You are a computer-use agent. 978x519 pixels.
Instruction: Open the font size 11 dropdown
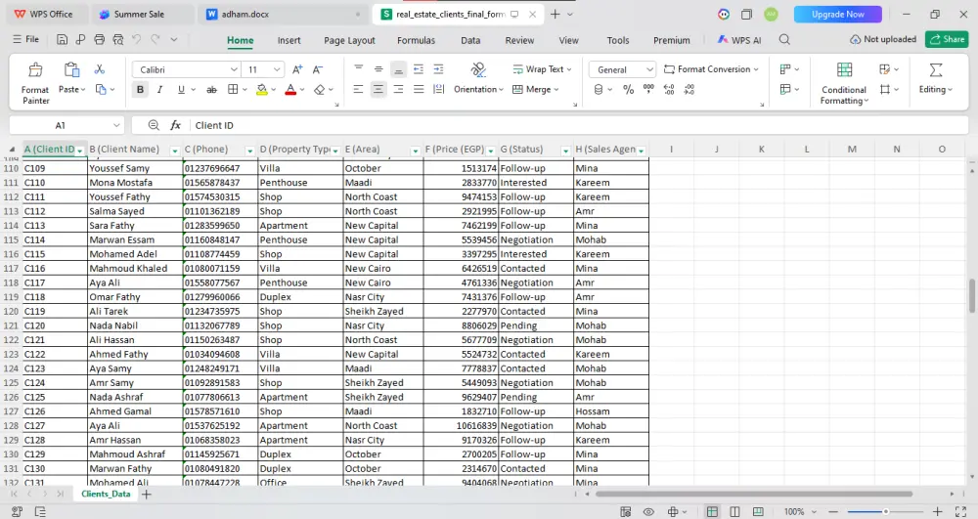click(x=277, y=69)
